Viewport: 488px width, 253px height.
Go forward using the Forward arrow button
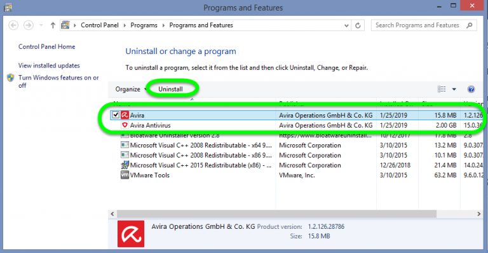pyautogui.click(x=29, y=25)
